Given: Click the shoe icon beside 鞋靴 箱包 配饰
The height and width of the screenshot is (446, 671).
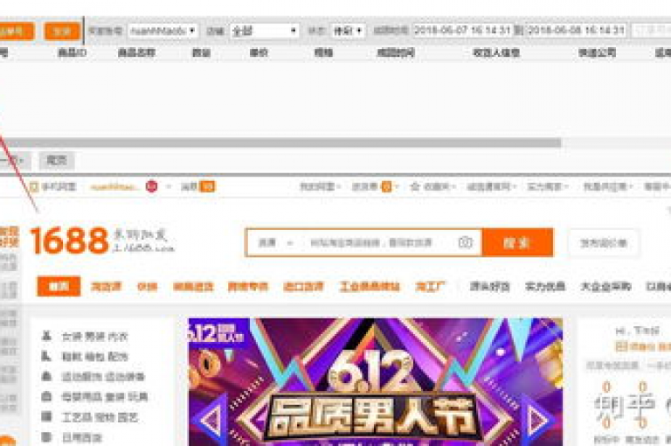Looking at the screenshot, I should (x=46, y=356).
